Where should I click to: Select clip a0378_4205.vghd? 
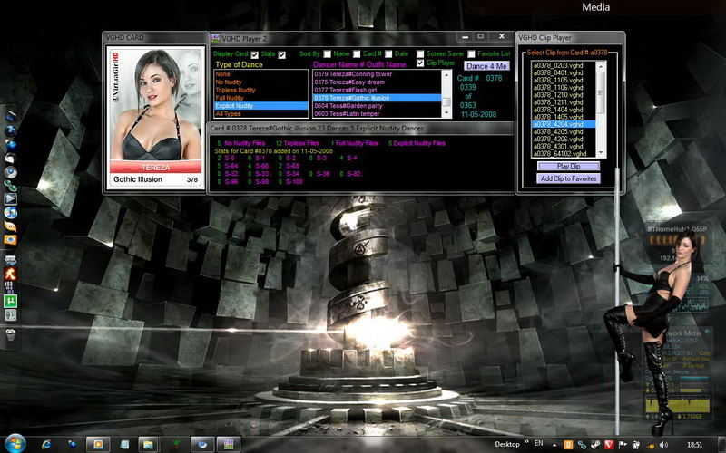click(x=564, y=131)
